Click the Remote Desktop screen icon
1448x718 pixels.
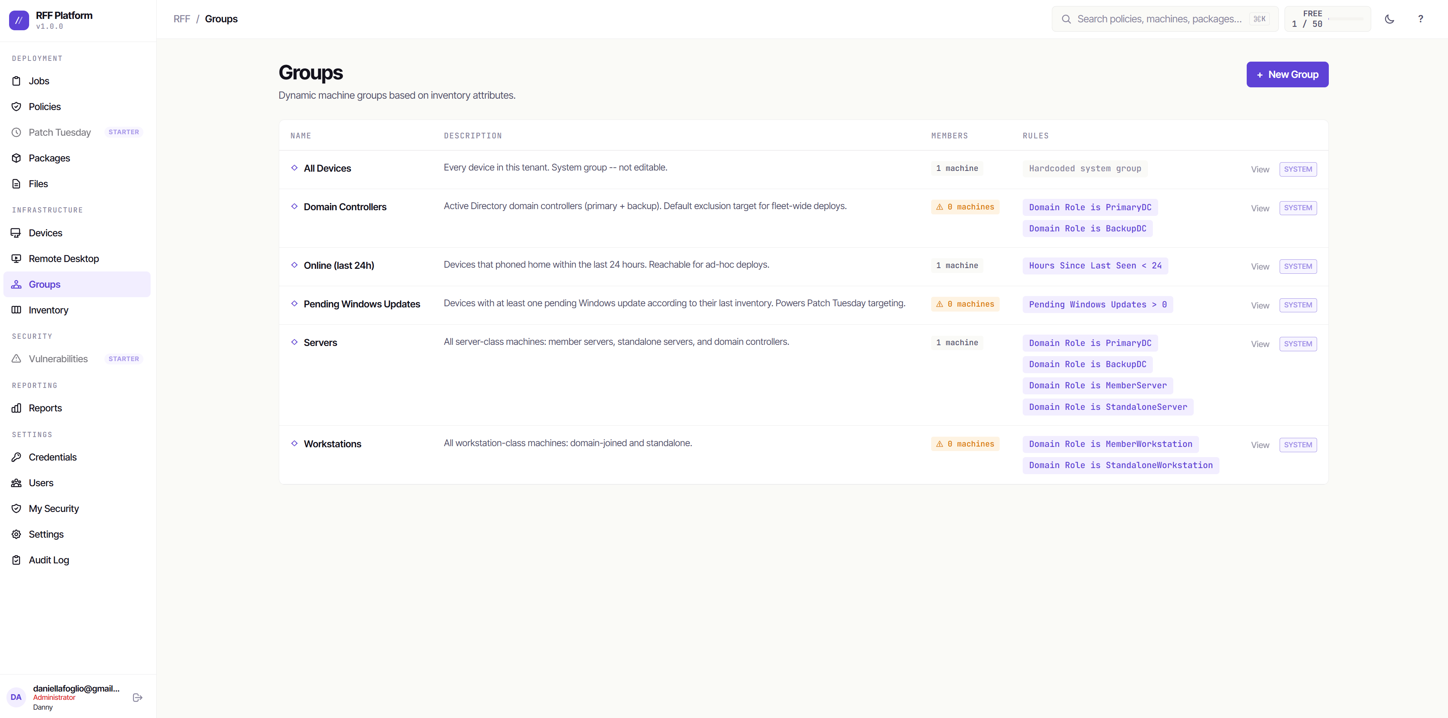[16, 259]
